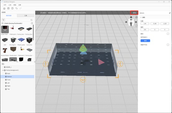Toggle the first checkbox in properties panel
This screenshot has height=113, width=172.
pyautogui.click(x=168, y=34)
